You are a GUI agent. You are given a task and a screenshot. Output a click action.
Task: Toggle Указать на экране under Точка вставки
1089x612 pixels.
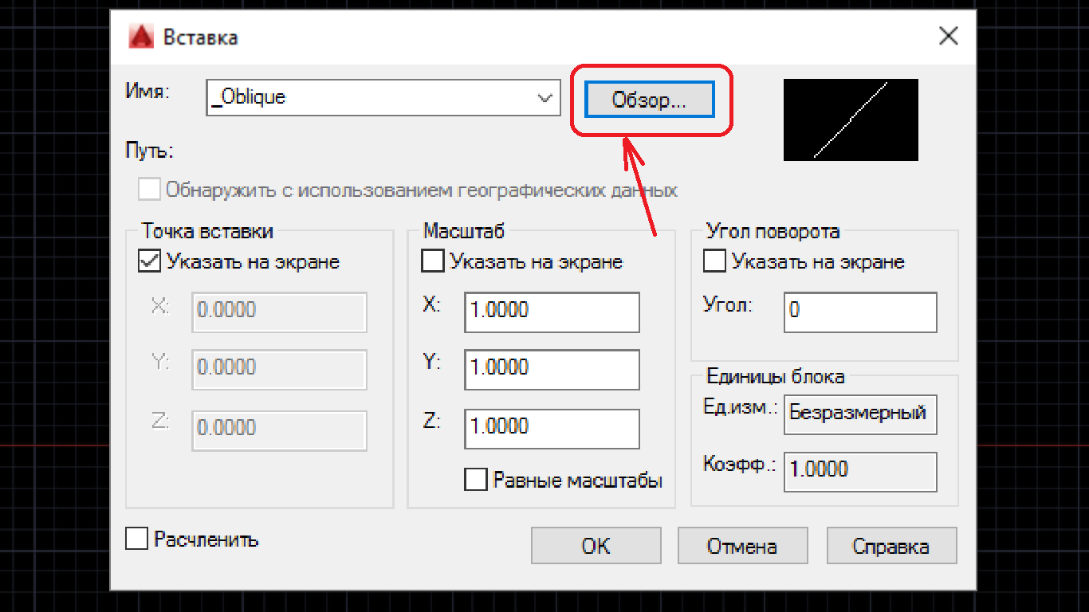point(150,261)
